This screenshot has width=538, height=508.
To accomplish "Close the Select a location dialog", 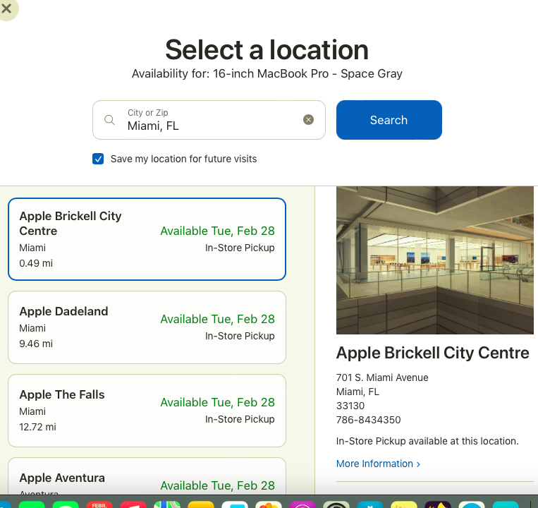I will (x=7, y=9).
